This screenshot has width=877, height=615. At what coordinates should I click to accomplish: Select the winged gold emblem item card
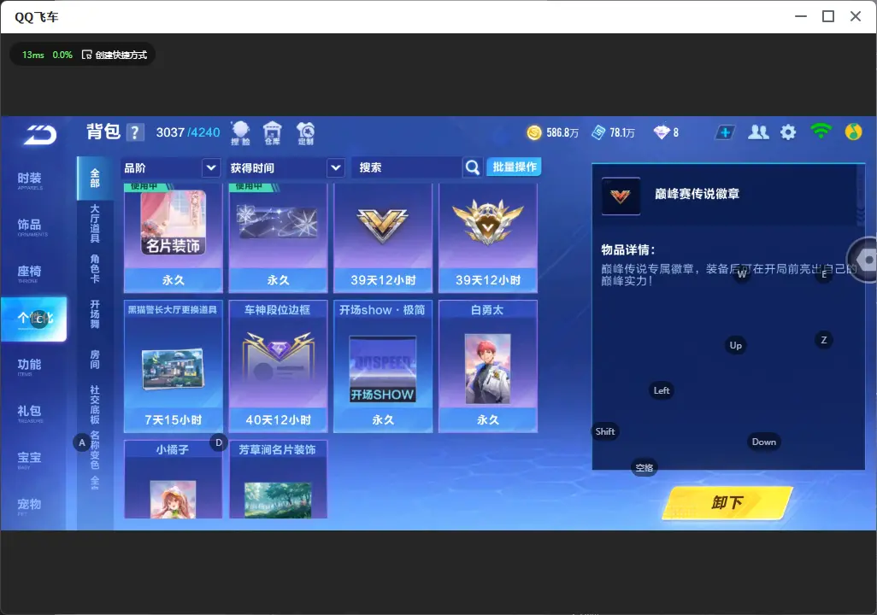(x=488, y=237)
